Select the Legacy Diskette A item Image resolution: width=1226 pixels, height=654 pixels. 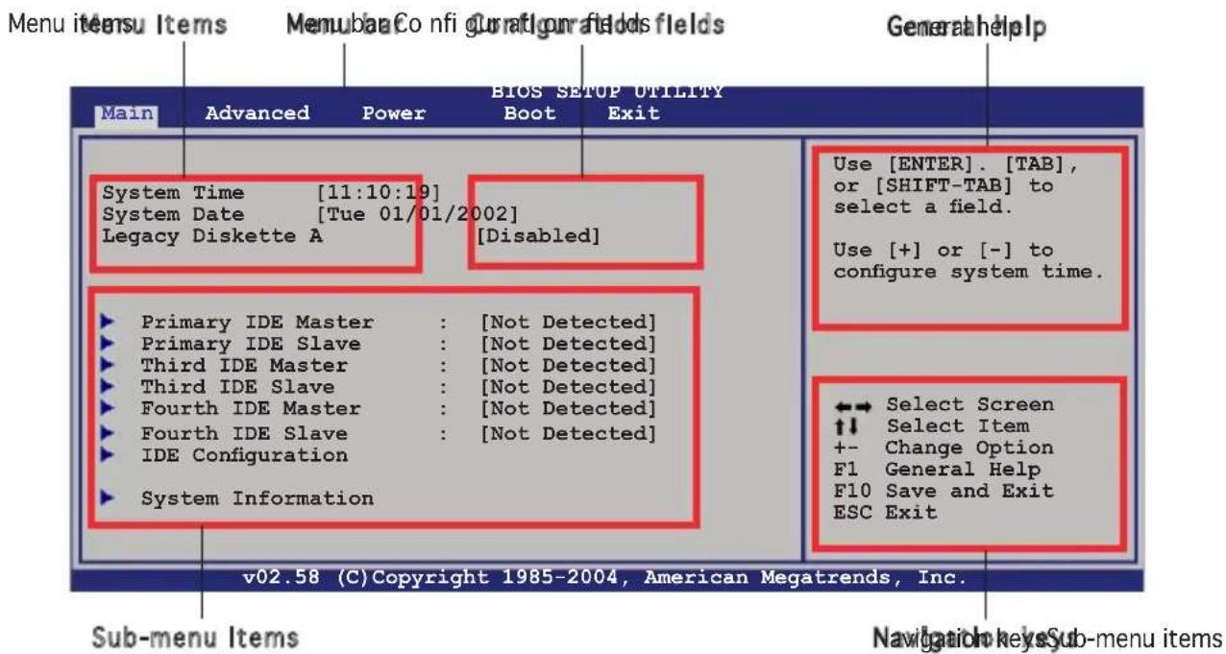pos(212,236)
